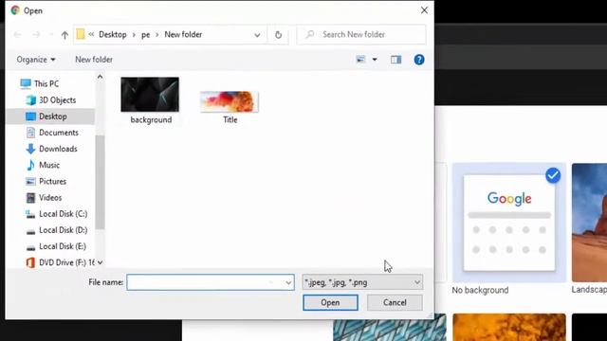
Task: Click sidebar scroll up arrow
Action: 100,77
